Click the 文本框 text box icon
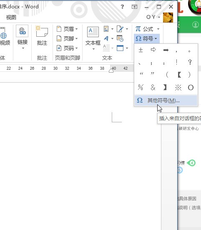 click(x=93, y=32)
